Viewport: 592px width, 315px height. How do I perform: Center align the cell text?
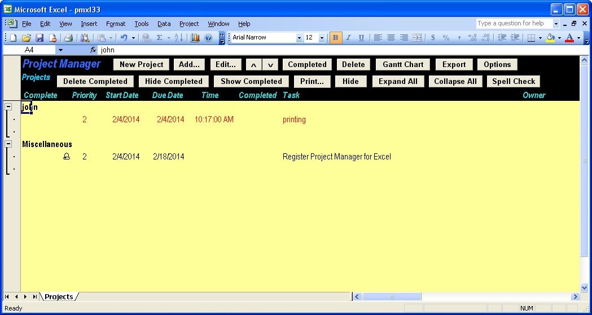point(391,38)
